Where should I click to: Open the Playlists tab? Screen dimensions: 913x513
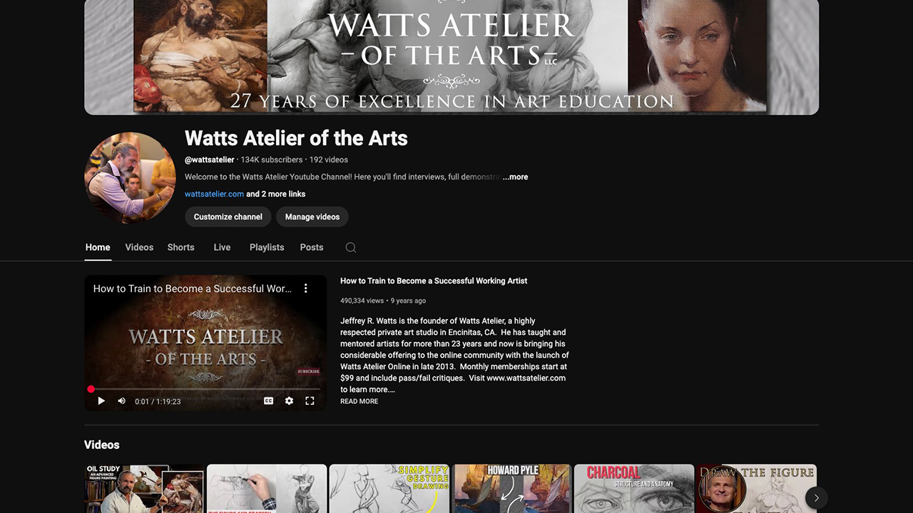pyautogui.click(x=267, y=247)
